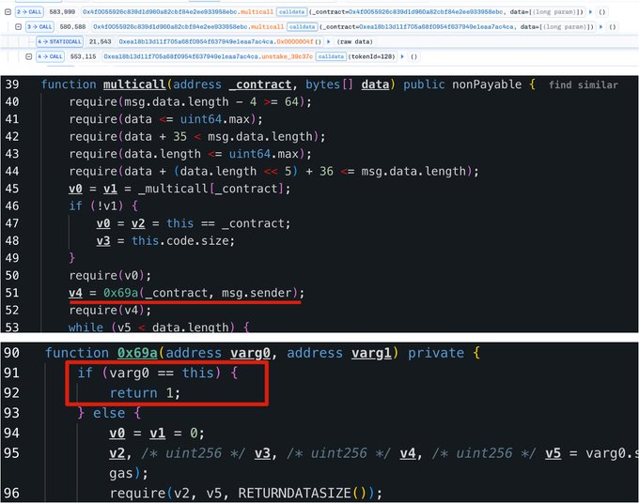
Task: Click variable v4 on line 95
Action: (408, 453)
